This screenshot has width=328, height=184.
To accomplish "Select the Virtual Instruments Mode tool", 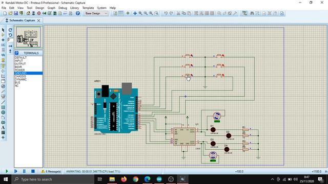I will [3, 97].
